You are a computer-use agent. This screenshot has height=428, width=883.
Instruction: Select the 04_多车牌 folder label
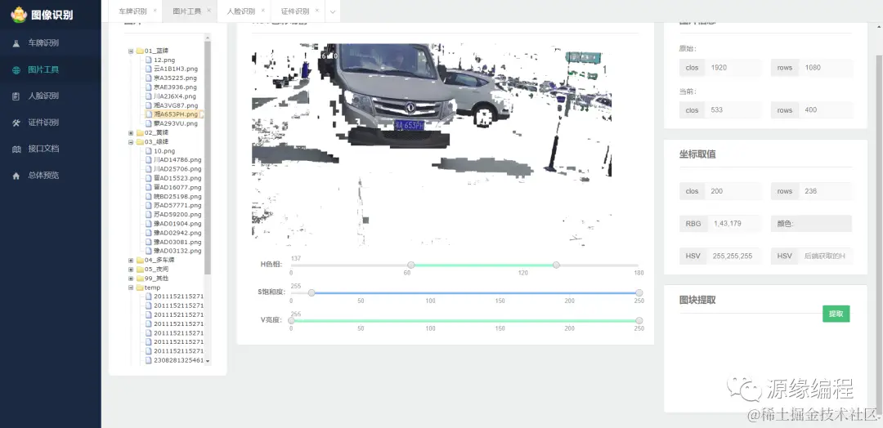coord(159,261)
